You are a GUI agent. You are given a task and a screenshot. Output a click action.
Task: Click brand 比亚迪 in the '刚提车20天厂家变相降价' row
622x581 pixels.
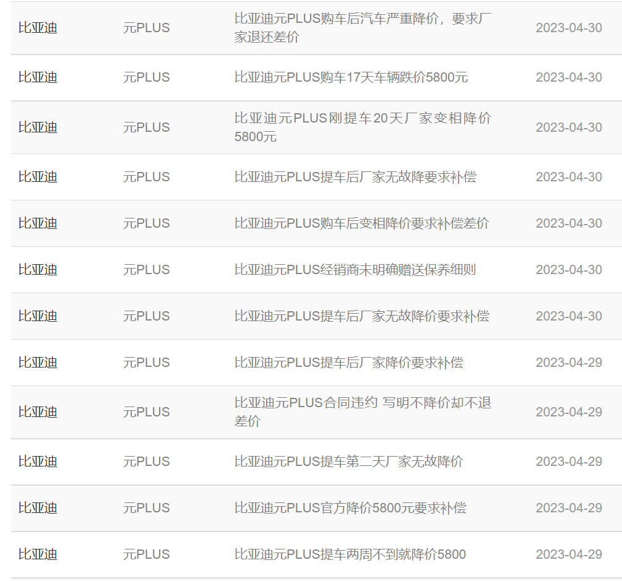pyautogui.click(x=38, y=127)
